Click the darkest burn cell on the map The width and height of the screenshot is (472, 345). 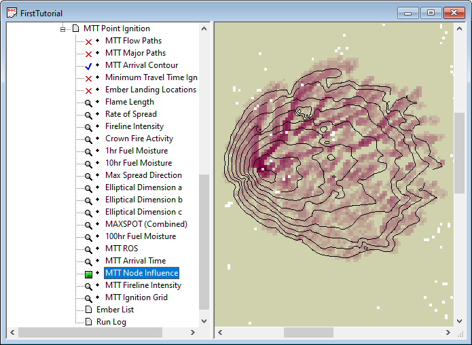(x=259, y=162)
